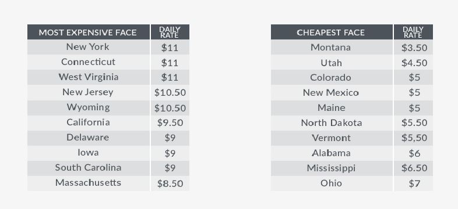Image resolution: width=458 pixels, height=209 pixels.
Task: Click the left table Daily Rate header
Action: [170, 32]
